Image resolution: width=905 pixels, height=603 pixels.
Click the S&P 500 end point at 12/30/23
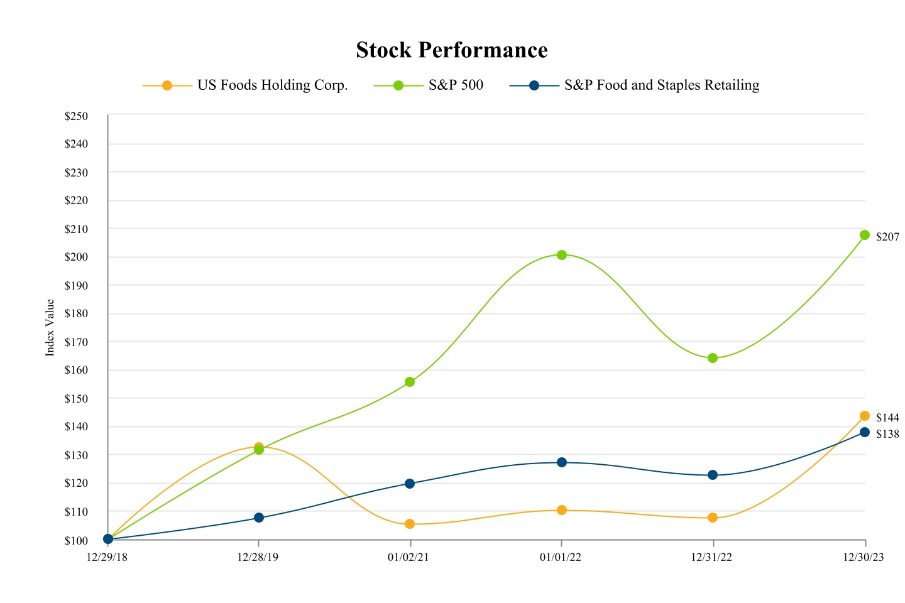(x=865, y=235)
